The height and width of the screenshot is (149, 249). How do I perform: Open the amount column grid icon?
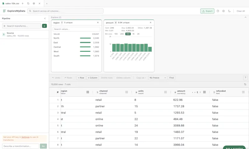(x=204, y=92)
